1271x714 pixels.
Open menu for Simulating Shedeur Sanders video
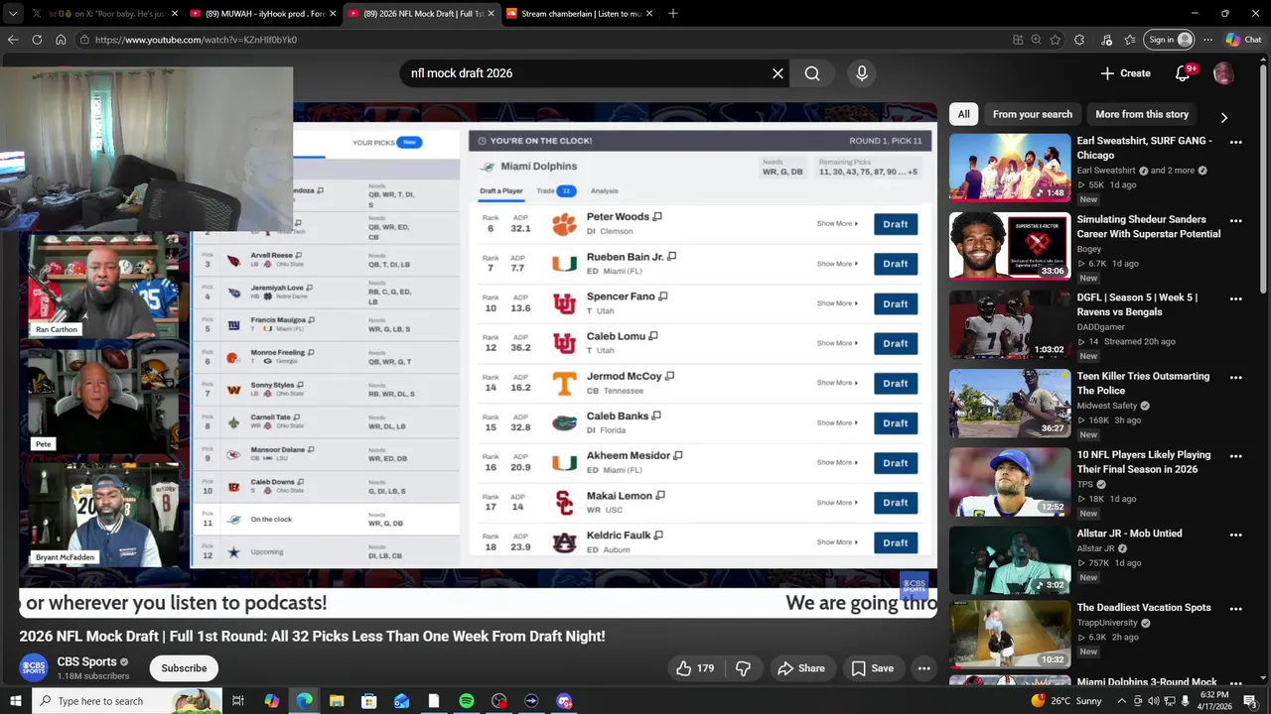pyautogui.click(x=1235, y=220)
